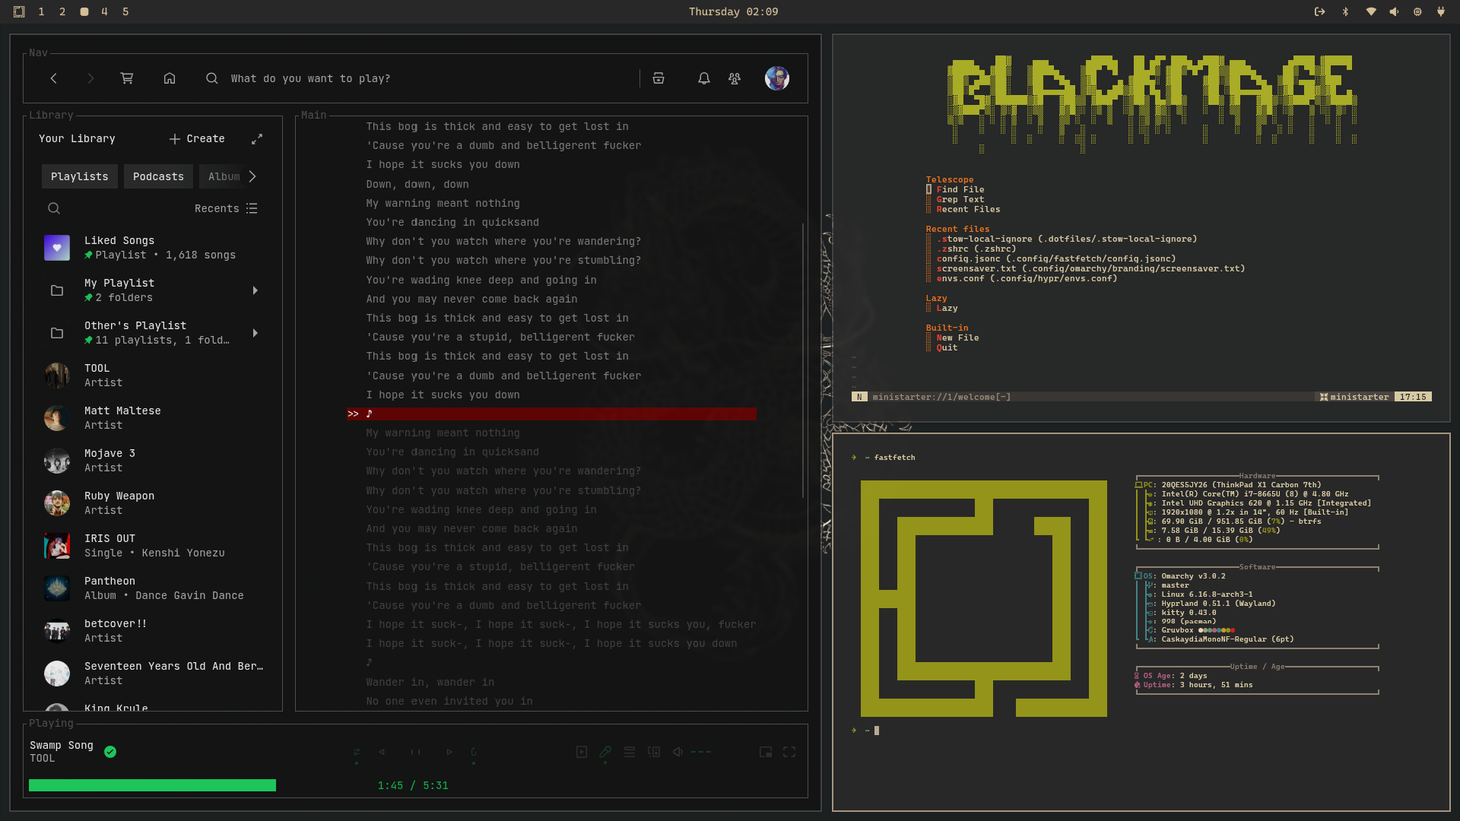Search in Your Library magnifier icon
The height and width of the screenshot is (821, 1460).
coord(54,208)
